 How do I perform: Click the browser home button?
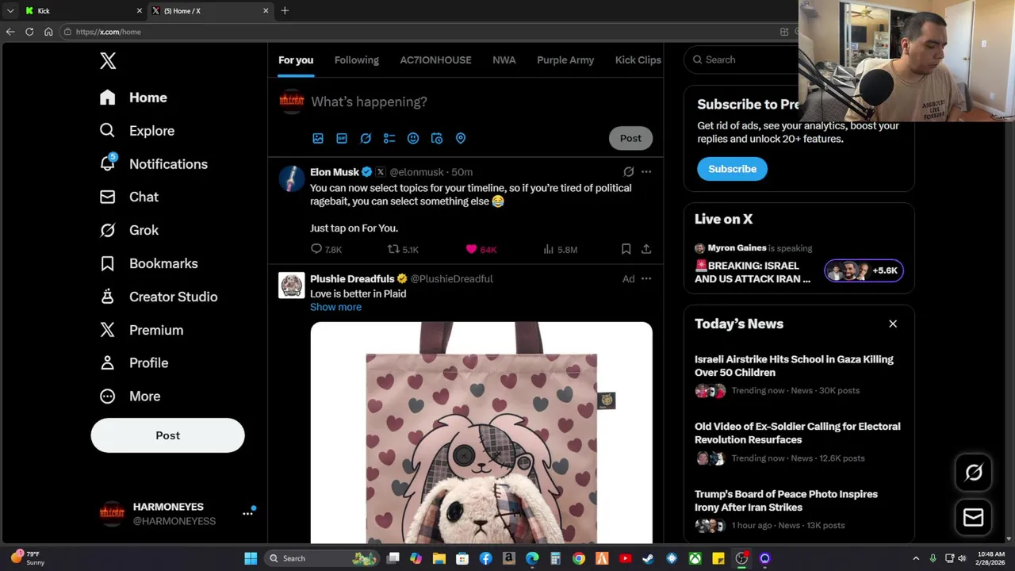(48, 32)
